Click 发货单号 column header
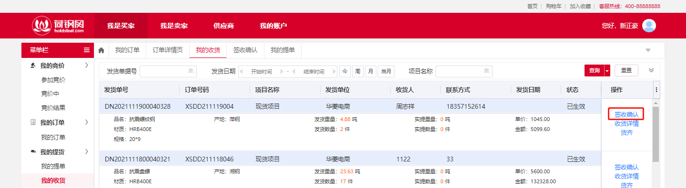The height and width of the screenshot is (188, 686). pos(116,90)
